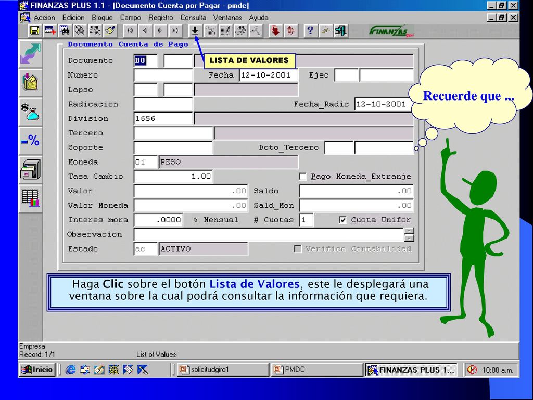The width and height of the screenshot is (533, 400).
Task: Go to the first record
Action: point(130,31)
